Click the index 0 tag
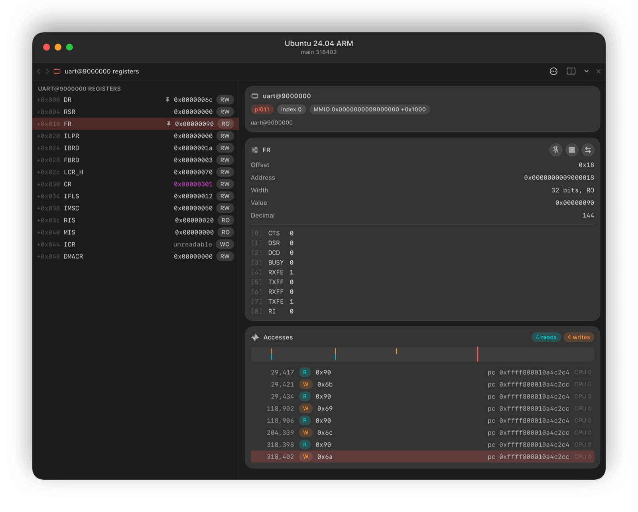The width and height of the screenshot is (638, 512). (x=291, y=109)
